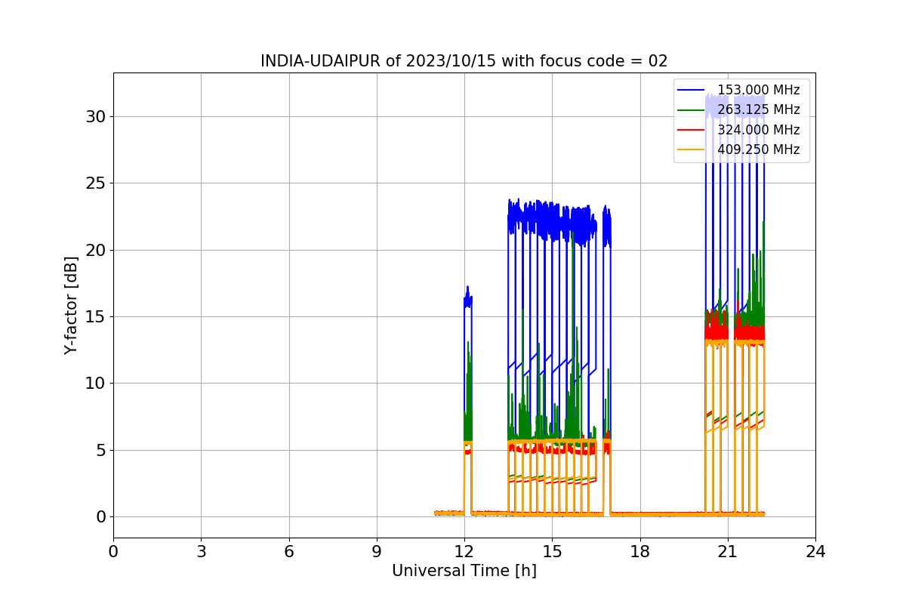Click y-axis tick label 25

(97, 183)
